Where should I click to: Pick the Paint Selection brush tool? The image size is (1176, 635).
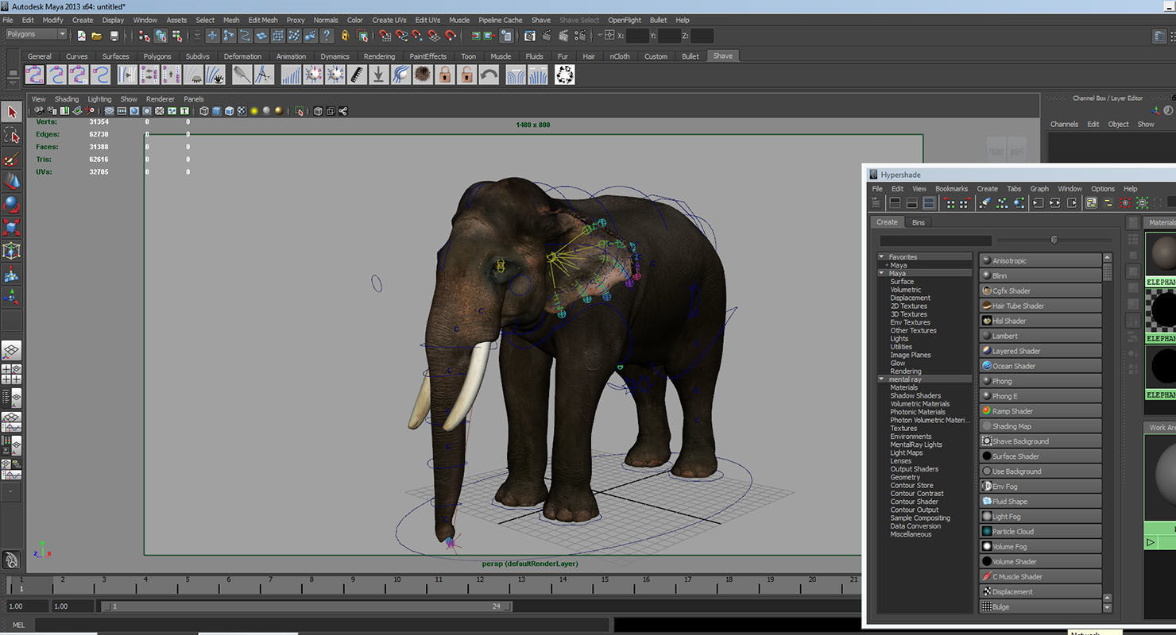point(12,159)
